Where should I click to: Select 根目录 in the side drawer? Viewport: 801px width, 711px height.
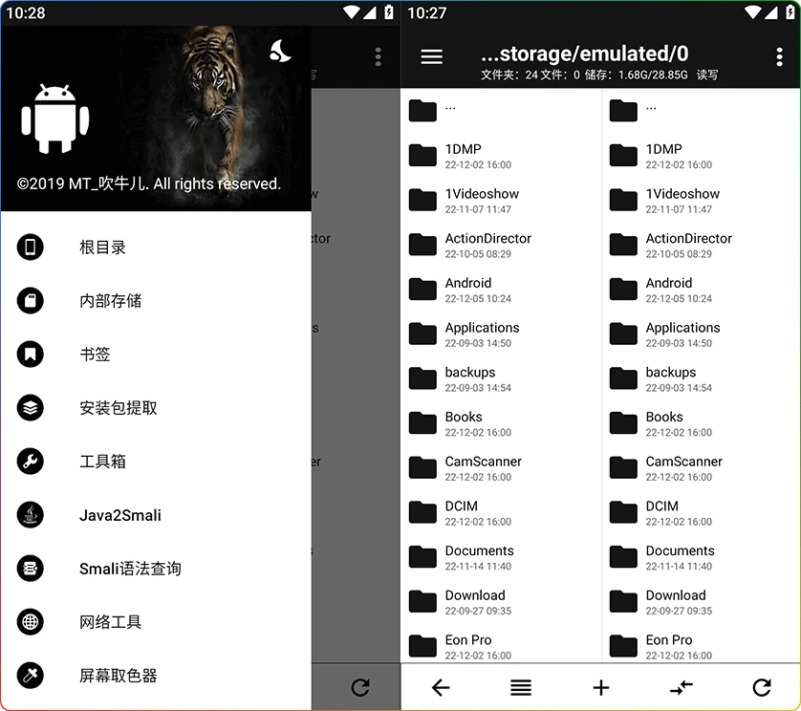[102, 248]
